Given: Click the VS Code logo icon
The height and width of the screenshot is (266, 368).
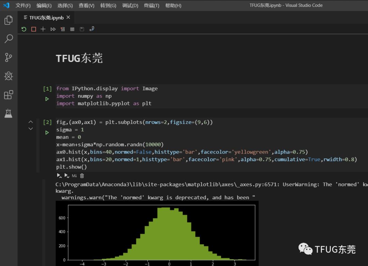Looking at the screenshot, I should pyautogui.click(x=6, y=5).
